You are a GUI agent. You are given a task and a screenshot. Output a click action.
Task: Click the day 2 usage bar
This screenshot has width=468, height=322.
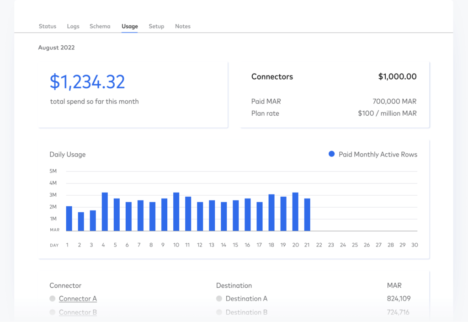pos(81,222)
